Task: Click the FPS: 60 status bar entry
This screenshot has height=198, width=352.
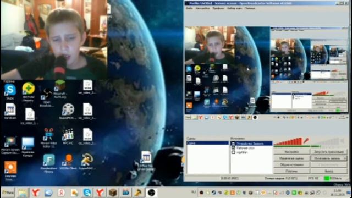Action: click(x=313, y=178)
